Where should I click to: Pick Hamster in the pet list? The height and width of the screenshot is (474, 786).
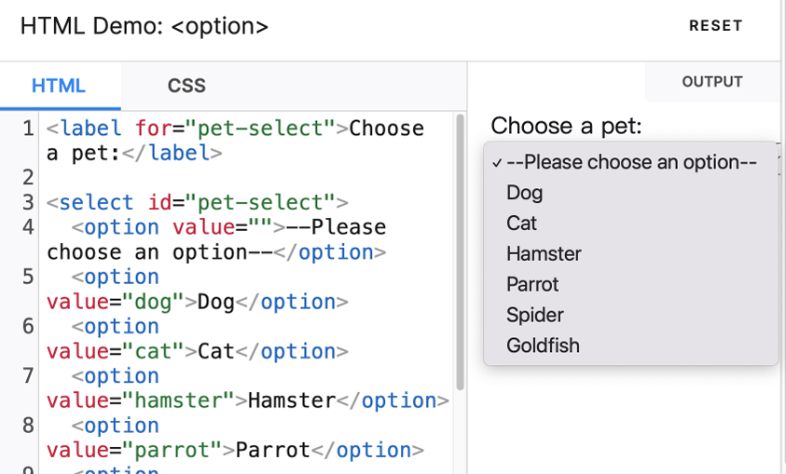630,254
